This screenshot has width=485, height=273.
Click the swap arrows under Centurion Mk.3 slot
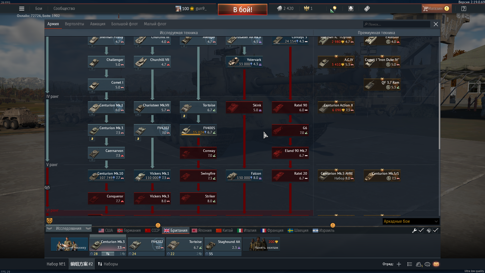108,254
